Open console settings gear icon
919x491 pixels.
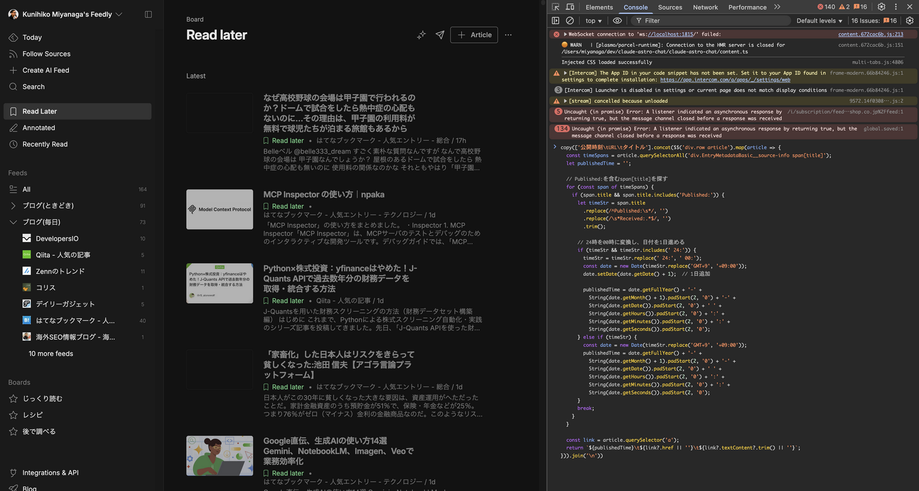(910, 21)
